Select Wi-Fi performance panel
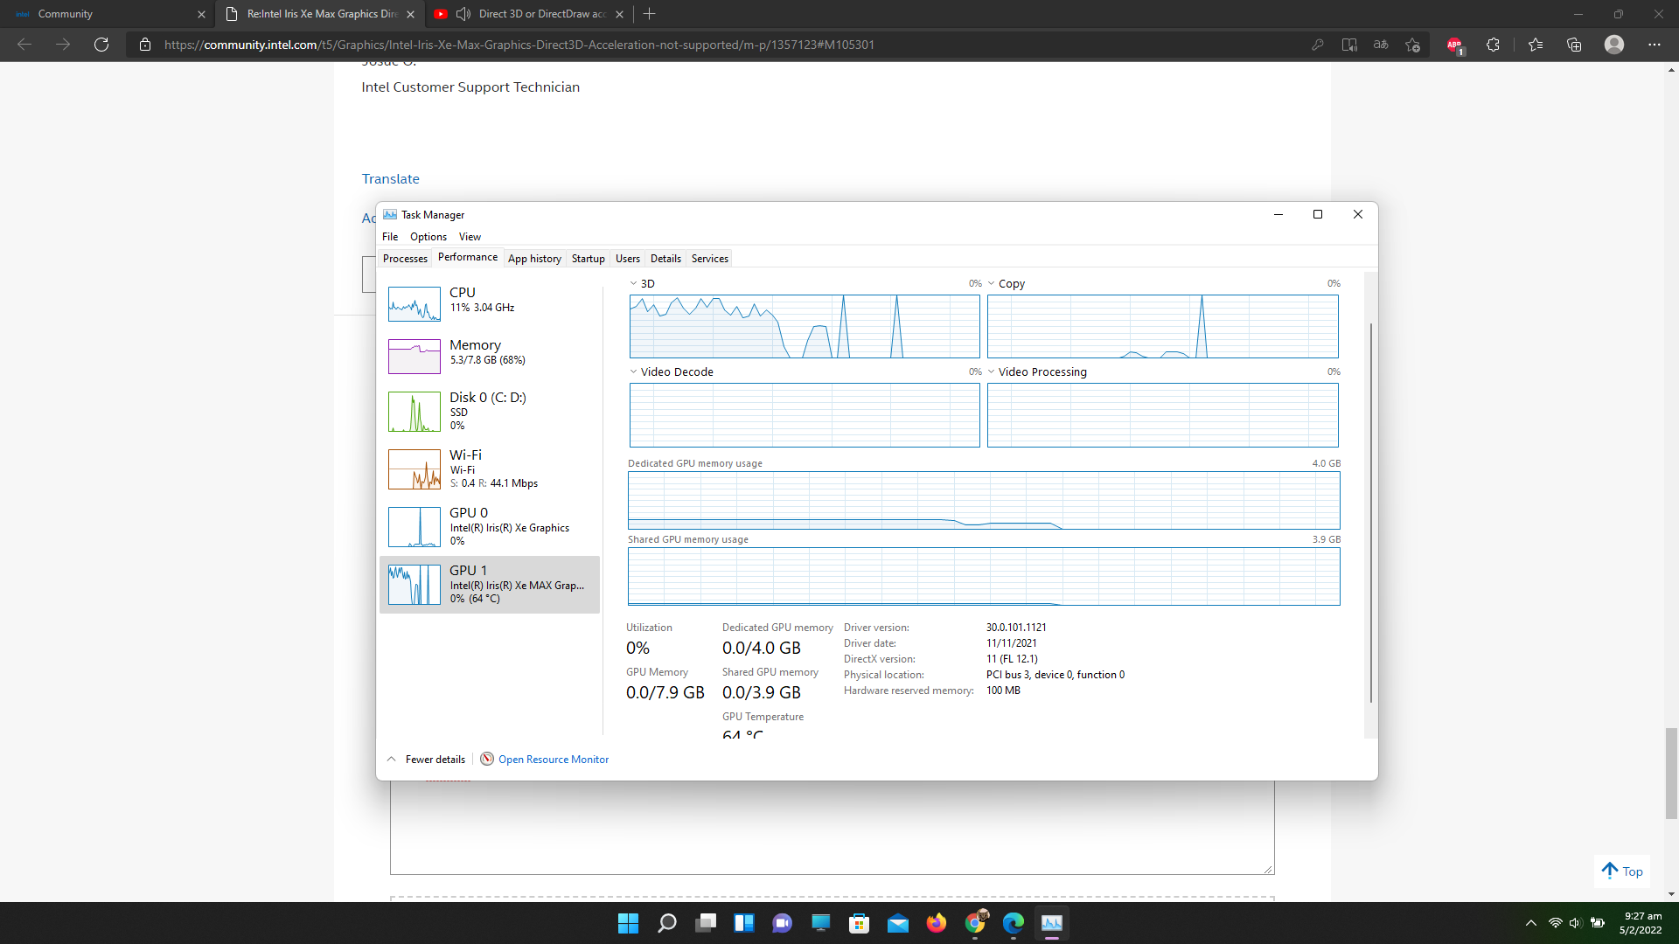Screen dimensions: 1679x944 point(490,469)
